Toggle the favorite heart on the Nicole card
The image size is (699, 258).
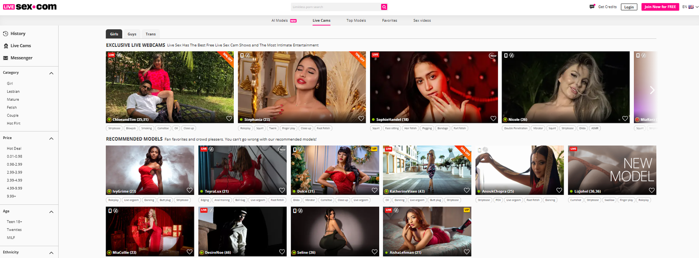[625, 119]
